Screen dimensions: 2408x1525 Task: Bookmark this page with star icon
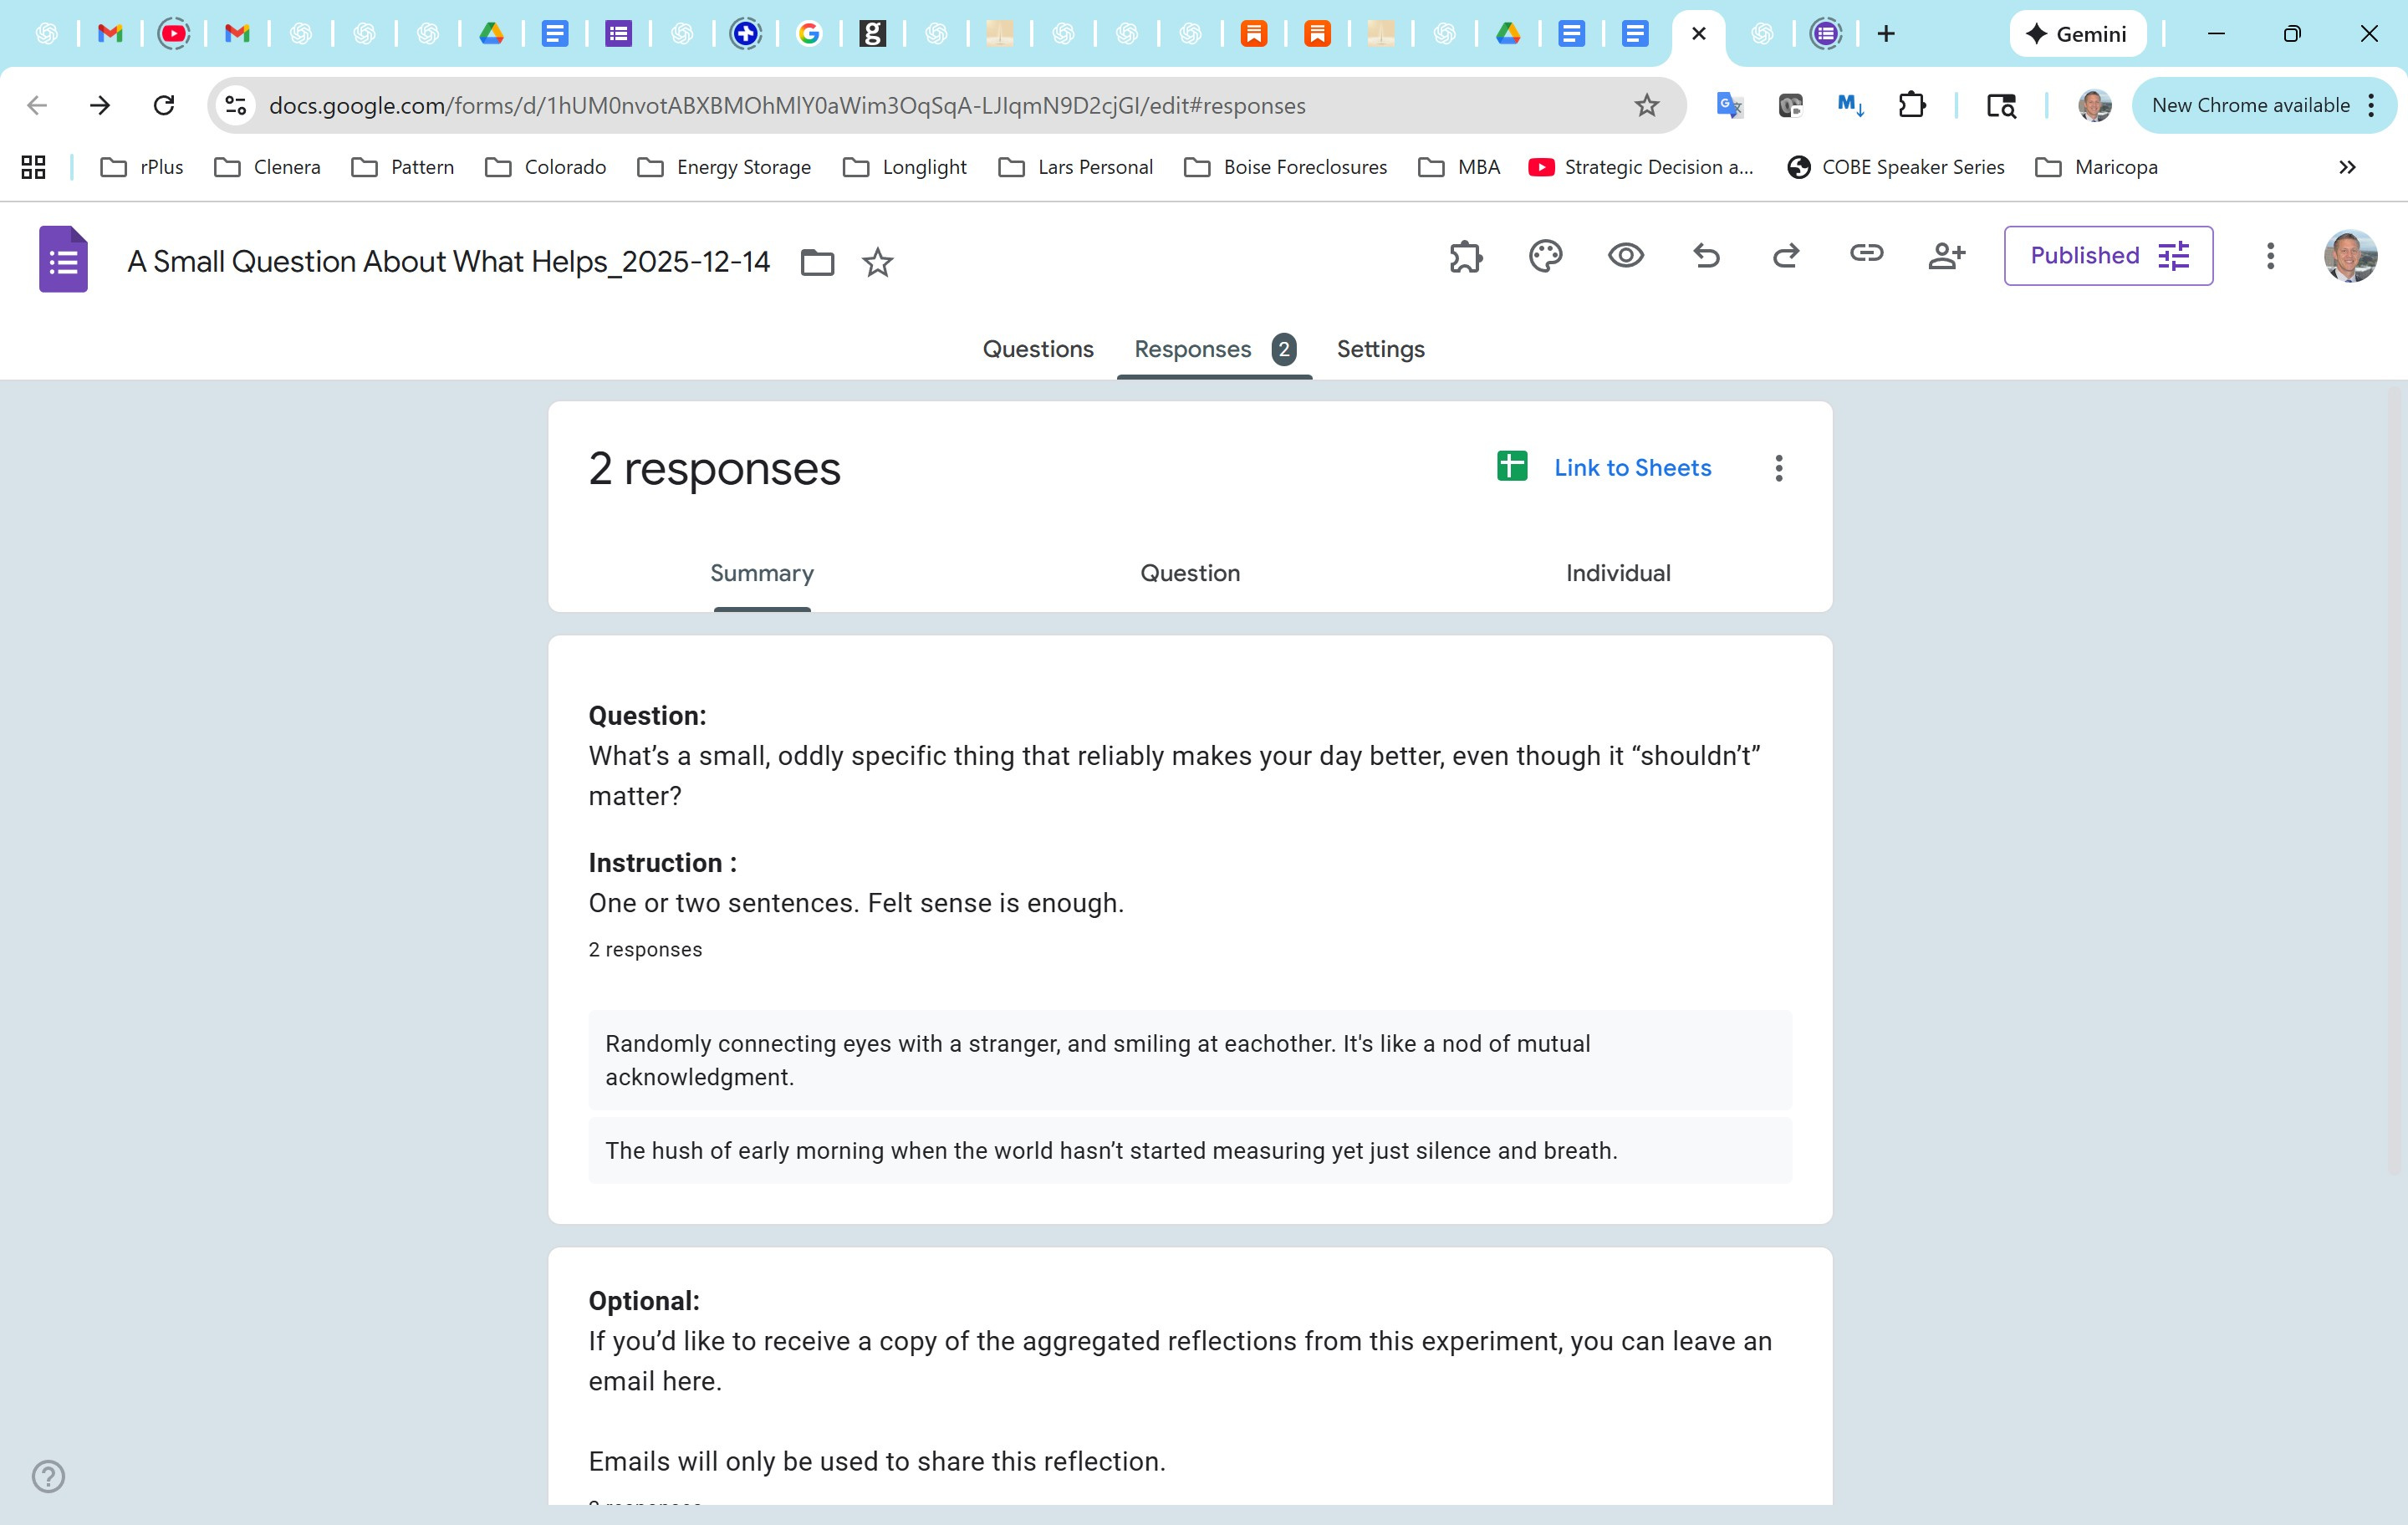point(1646,105)
